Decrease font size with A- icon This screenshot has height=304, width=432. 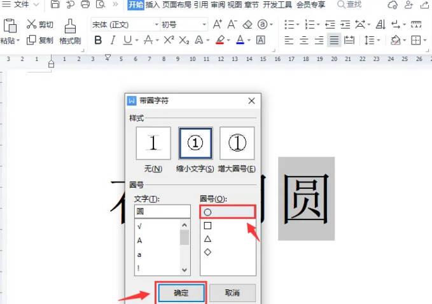coord(232,25)
